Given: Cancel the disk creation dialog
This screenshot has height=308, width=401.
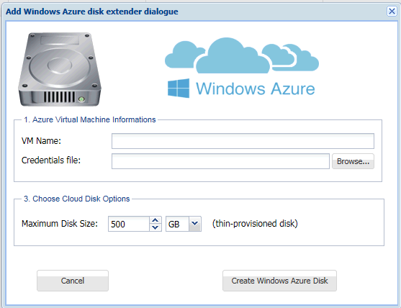Looking at the screenshot, I should 73,281.
